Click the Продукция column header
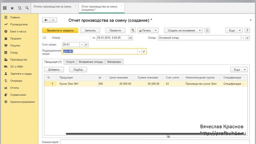 click(78, 78)
